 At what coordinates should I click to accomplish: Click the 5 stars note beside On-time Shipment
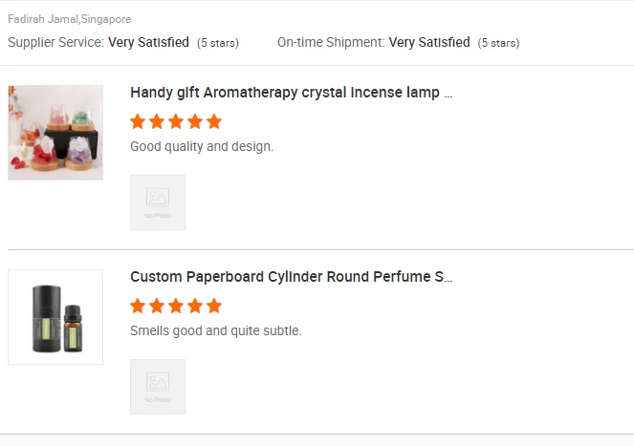(498, 43)
